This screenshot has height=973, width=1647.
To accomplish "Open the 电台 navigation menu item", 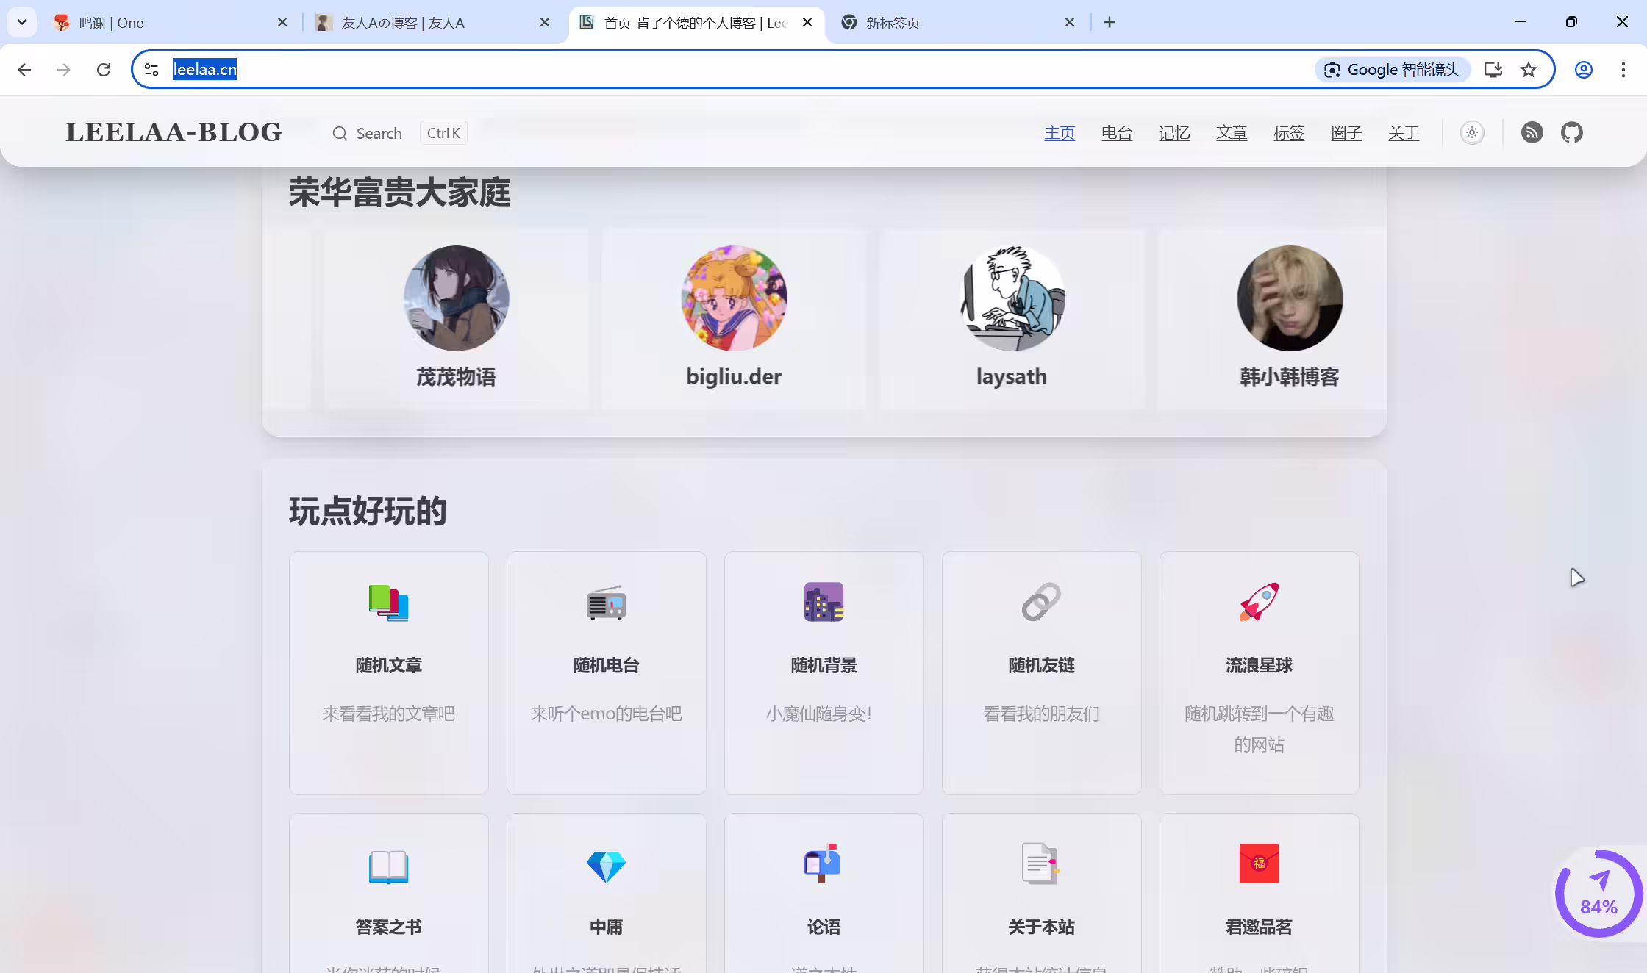I will 1117,133.
